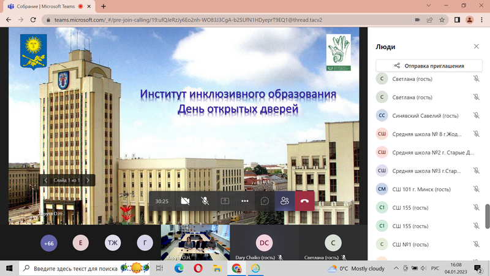Viewport: 490px width, 276px height.
Task: Unmute microphone in meeting toolbar
Action: [x=205, y=201]
